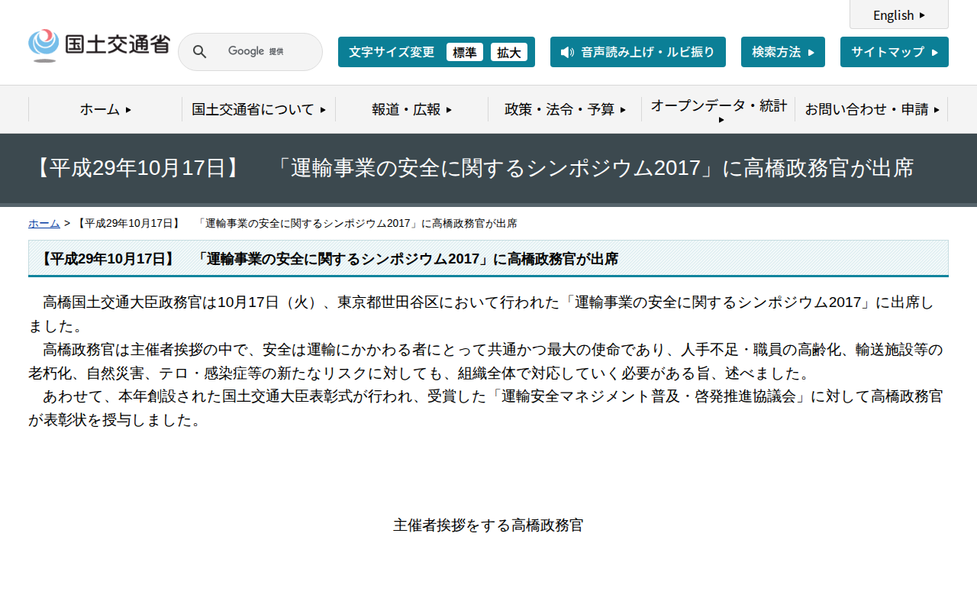977x611 pixels.
Task: Click 標準 to set standard text size
Action: [x=465, y=52]
